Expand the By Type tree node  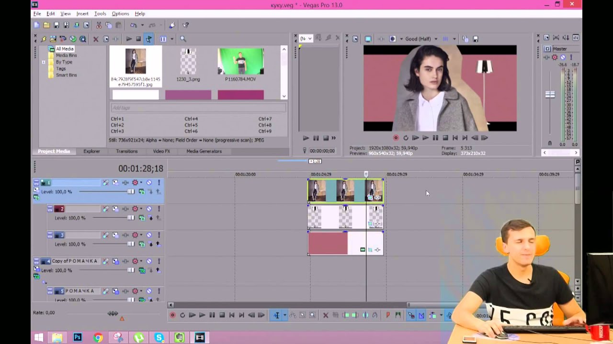pyautogui.click(x=44, y=62)
